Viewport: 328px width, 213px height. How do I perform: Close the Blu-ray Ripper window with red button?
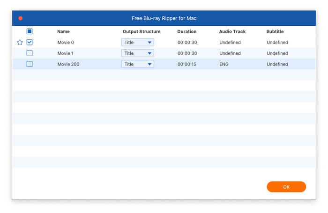20,18
